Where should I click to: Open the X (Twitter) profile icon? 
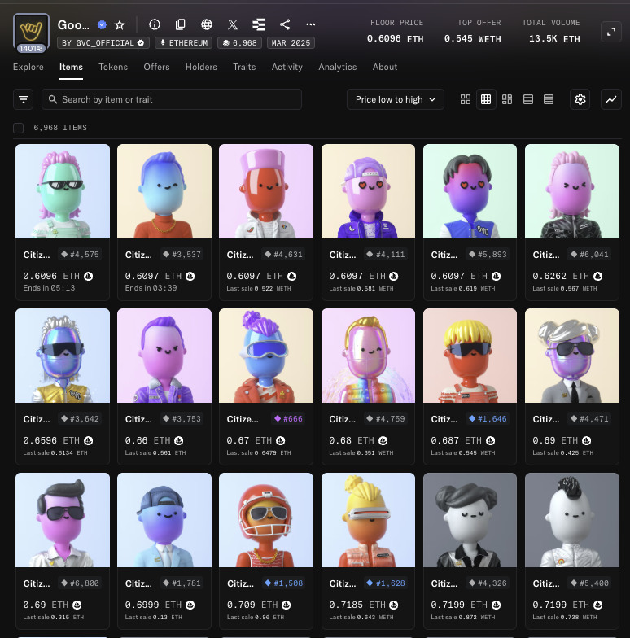click(x=233, y=24)
